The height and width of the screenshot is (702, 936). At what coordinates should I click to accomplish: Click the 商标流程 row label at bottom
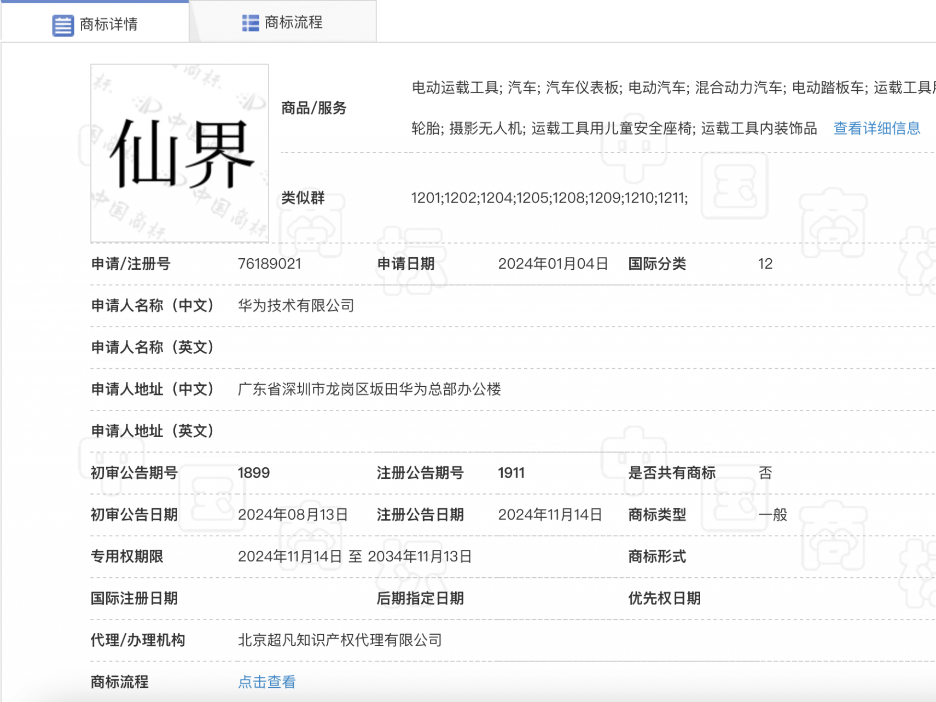click(119, 682)
